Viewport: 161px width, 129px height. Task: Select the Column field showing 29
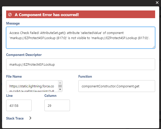(57, 105)
